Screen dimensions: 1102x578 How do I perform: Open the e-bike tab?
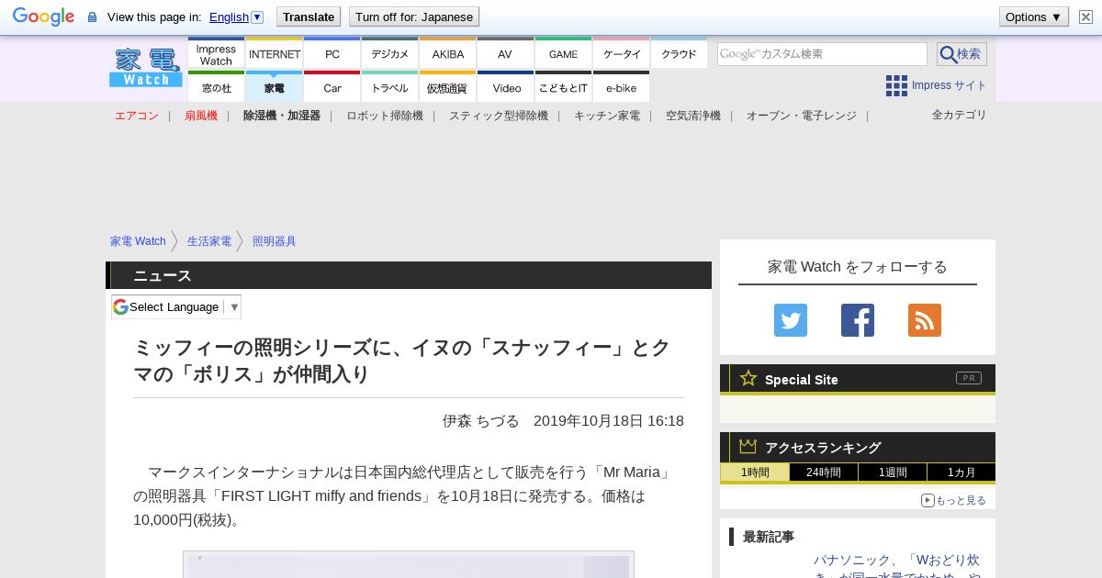[621, 87]
